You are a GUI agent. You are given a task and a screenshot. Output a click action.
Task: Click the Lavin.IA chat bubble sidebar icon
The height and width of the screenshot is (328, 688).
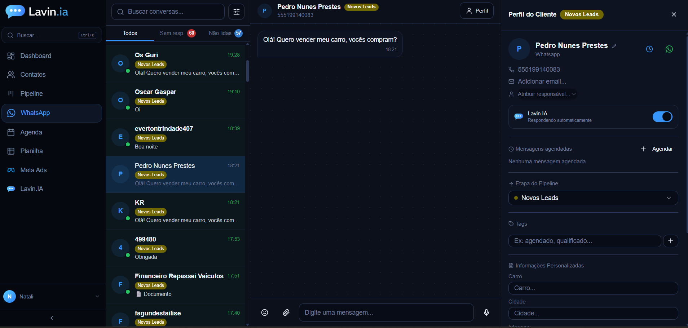11,189
